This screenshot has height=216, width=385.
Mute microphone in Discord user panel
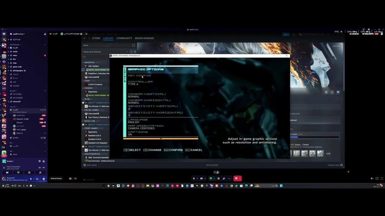(31, 179)
